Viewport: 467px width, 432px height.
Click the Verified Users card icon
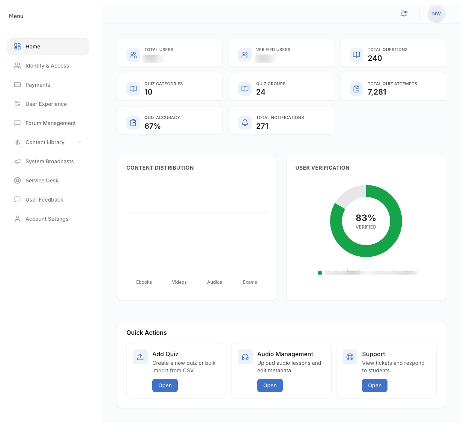[245, 55]
